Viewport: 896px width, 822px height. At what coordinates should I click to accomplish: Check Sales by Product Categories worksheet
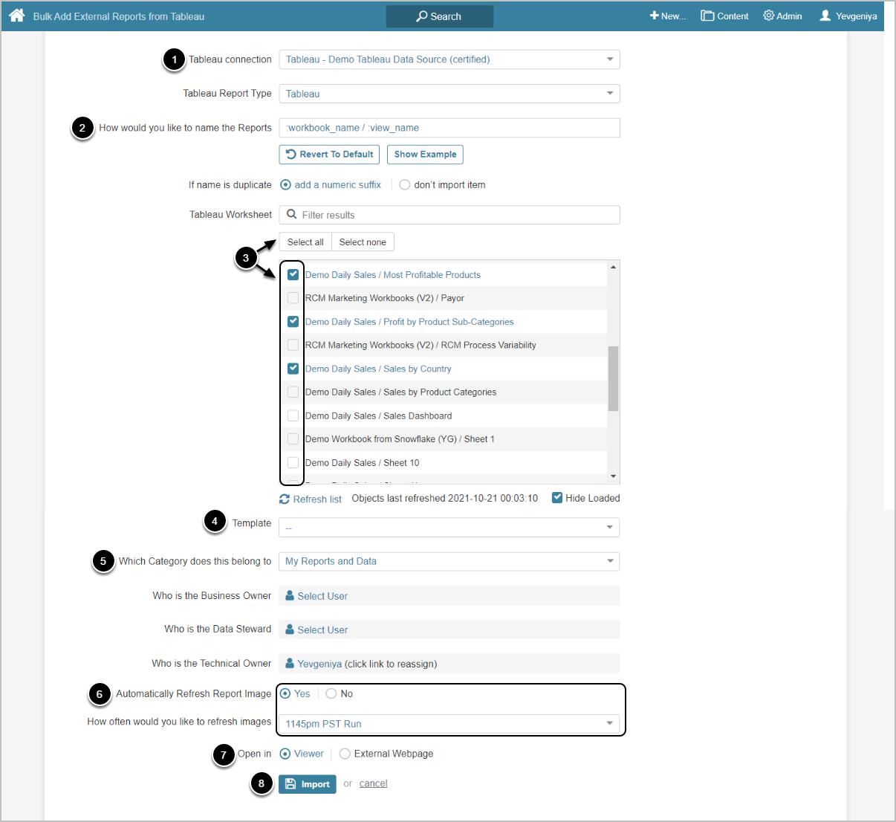pos(293,392)
